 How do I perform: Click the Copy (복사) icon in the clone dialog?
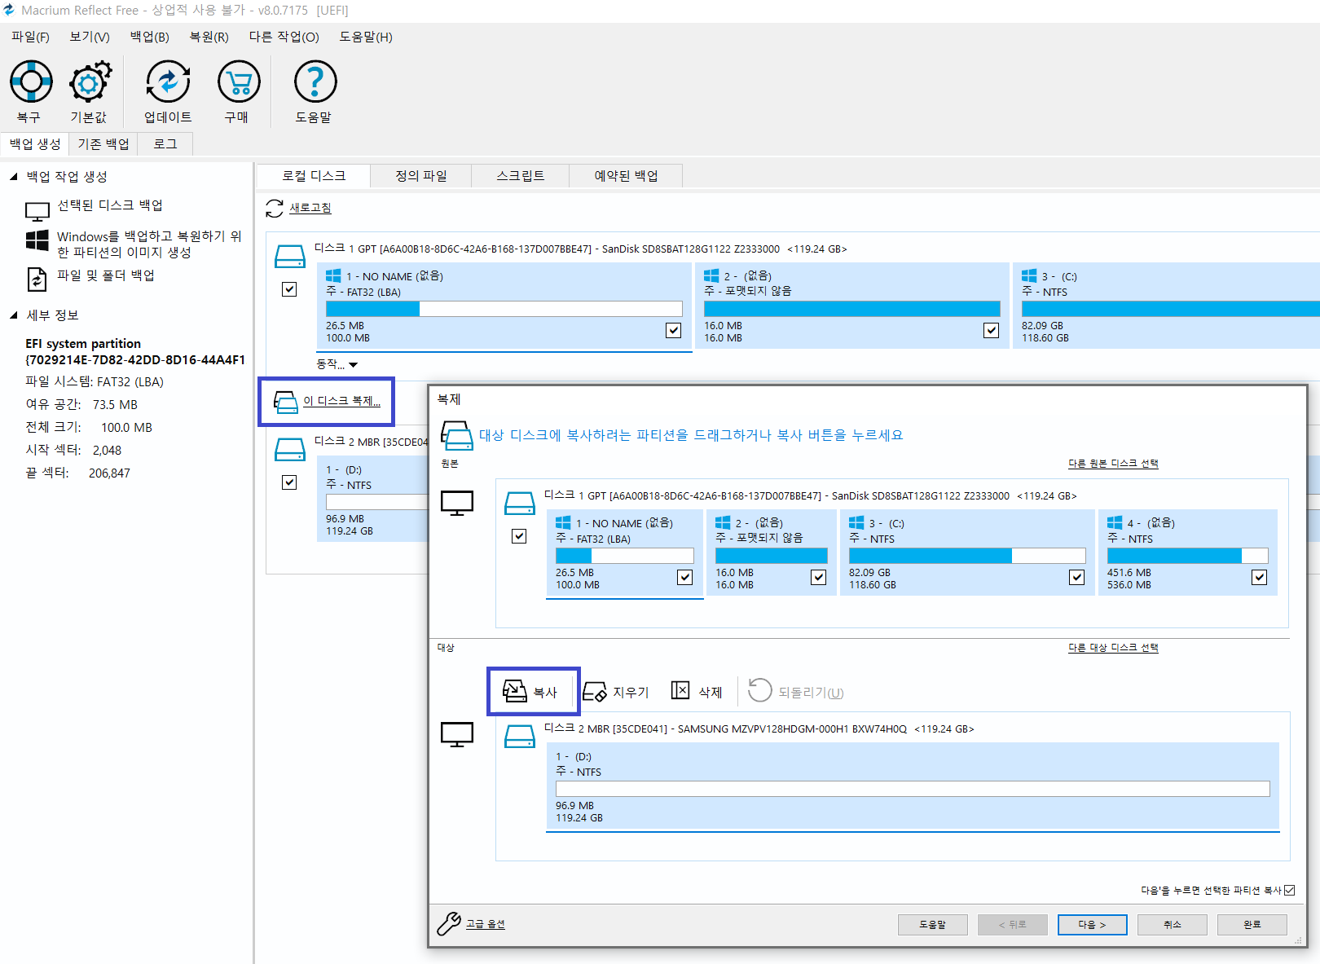tap(515, 691)
